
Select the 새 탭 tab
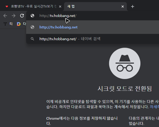pyautogui.click(x=95, y=7)
